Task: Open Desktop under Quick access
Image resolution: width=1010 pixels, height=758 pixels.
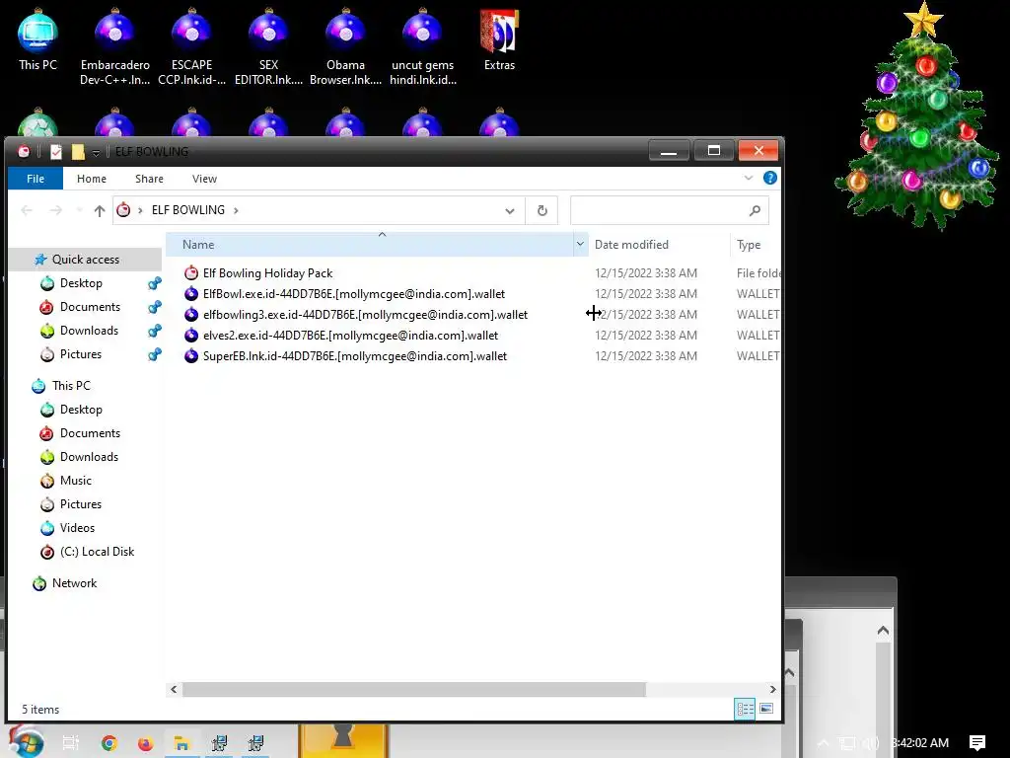Action: coord(81,283)
